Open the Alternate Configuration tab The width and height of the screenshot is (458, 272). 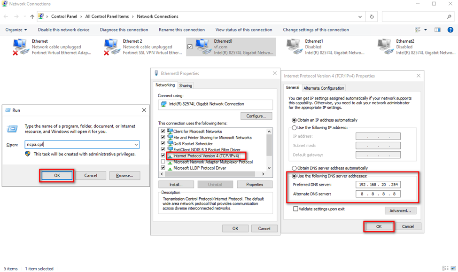[x=324, y=88]
